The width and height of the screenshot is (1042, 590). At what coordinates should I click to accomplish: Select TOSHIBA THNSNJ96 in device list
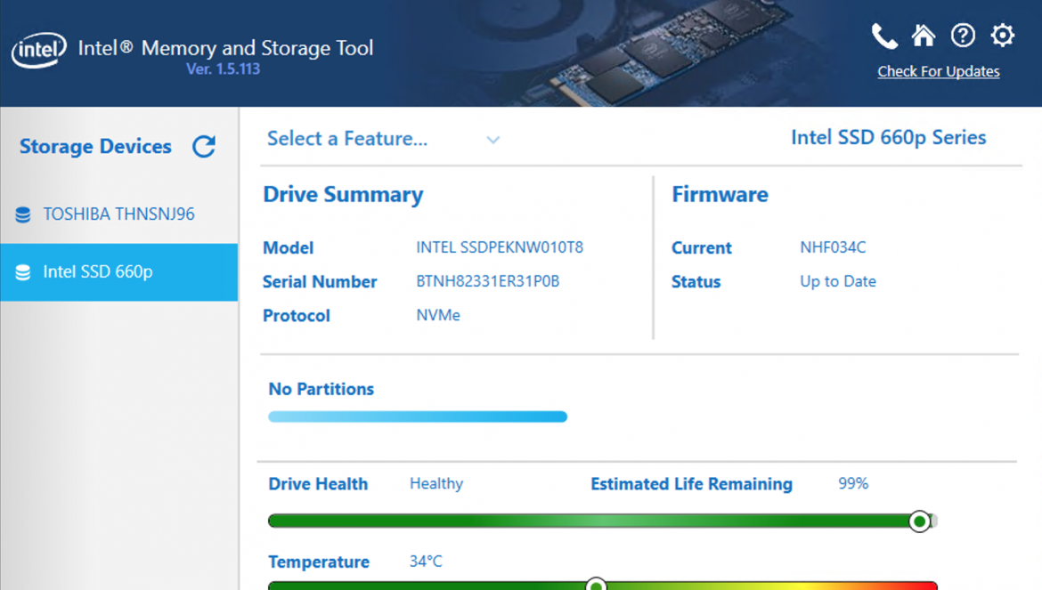coord(119,214)
